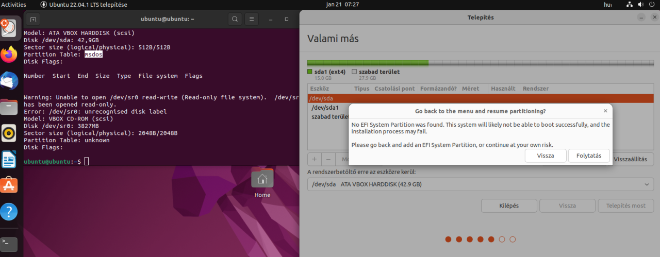Open the Help icon in the dock
The height and width of the screenshot is (257, 660).
point(9,212)
